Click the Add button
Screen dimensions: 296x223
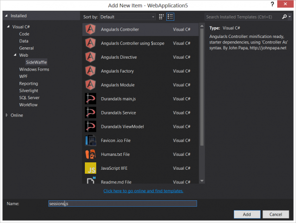coord(247,214)
